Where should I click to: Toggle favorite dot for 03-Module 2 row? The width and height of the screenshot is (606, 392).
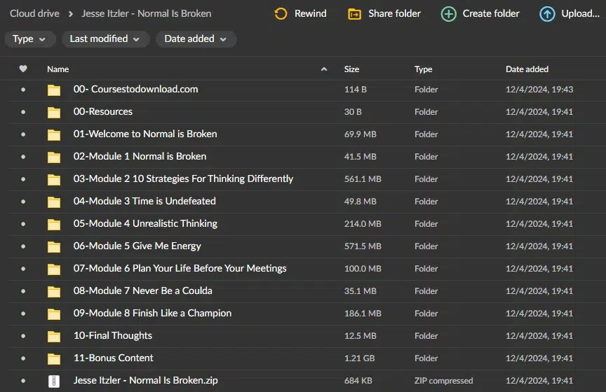[23, 179]
